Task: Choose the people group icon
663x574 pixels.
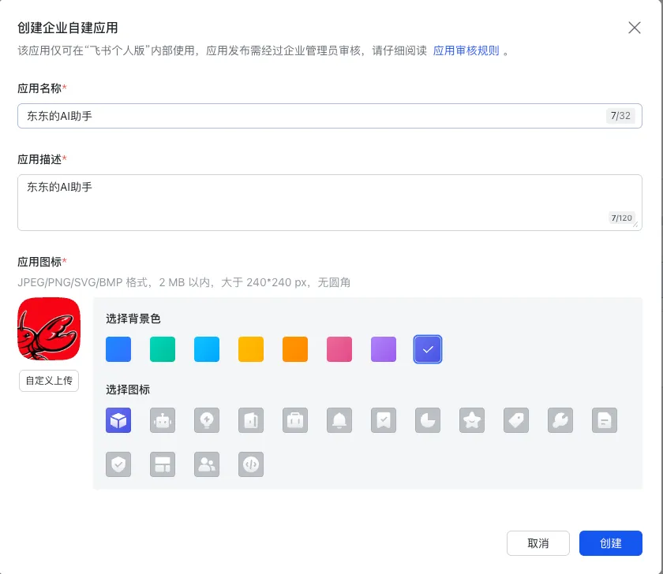Action: pyautogui.click(x=207, y=464)
